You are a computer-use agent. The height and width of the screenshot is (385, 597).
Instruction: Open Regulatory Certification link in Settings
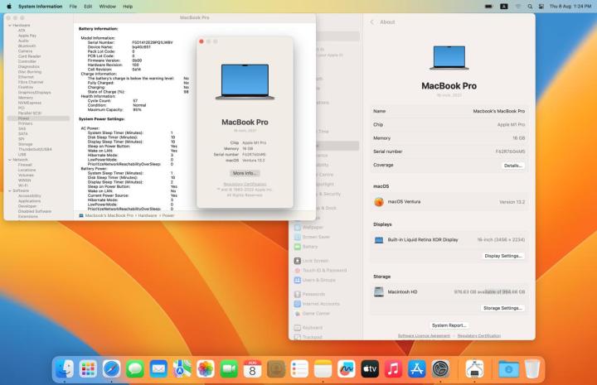pyautogui.click(x=479, y=335)
